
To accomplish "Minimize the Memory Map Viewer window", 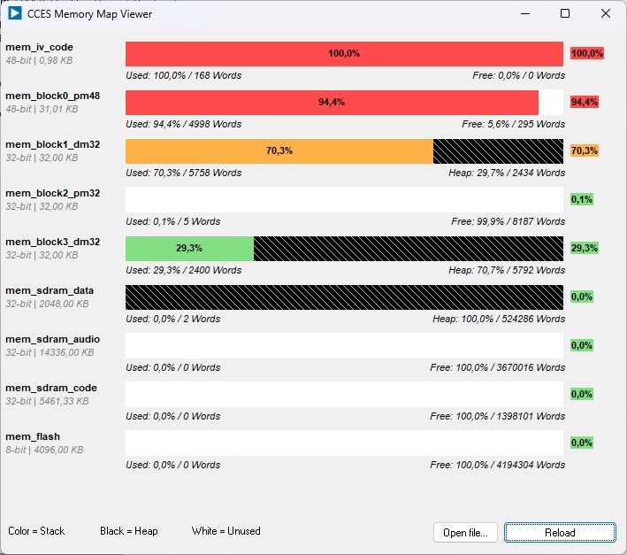I will point(525,13).
